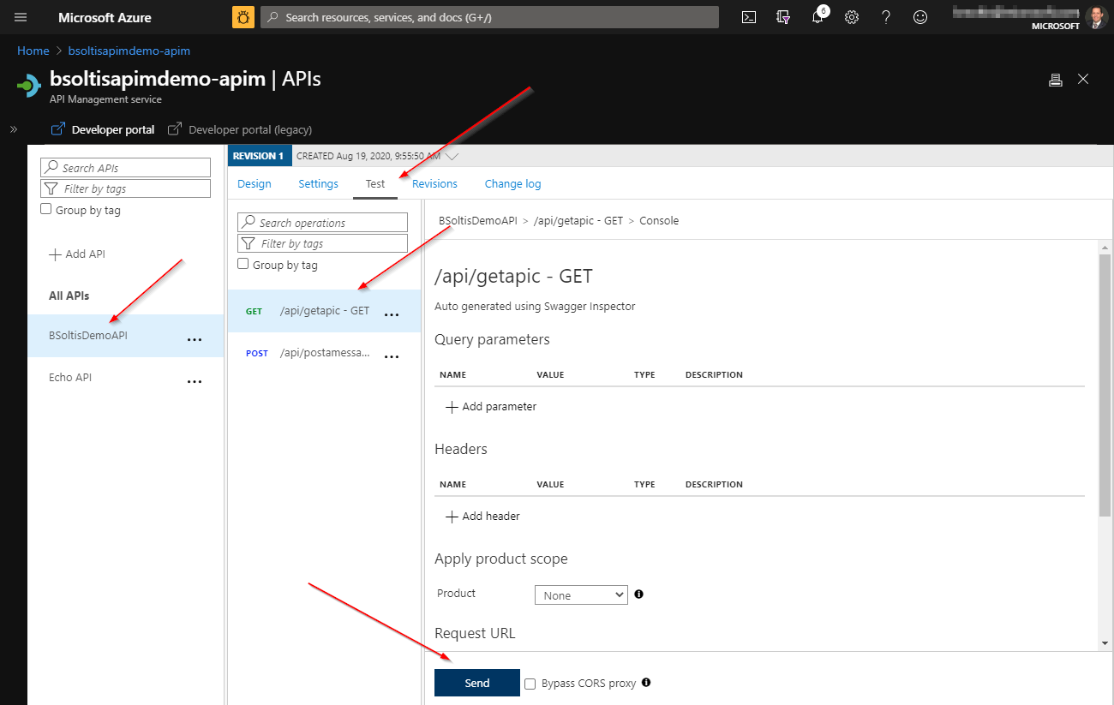Open the portal settings gear
The width and height of the screenshot is (1114, 705).
point(851,17)
